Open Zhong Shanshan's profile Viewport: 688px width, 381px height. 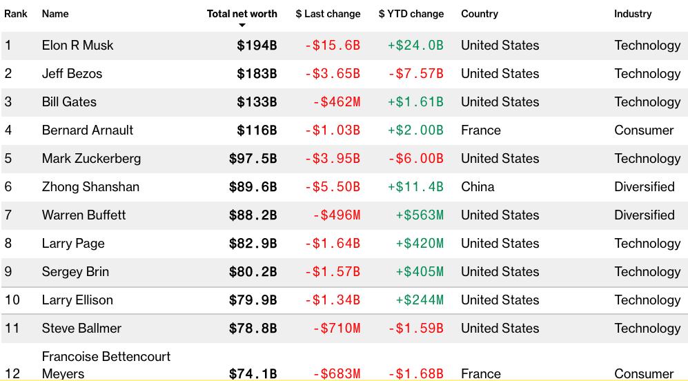point(90,187)
